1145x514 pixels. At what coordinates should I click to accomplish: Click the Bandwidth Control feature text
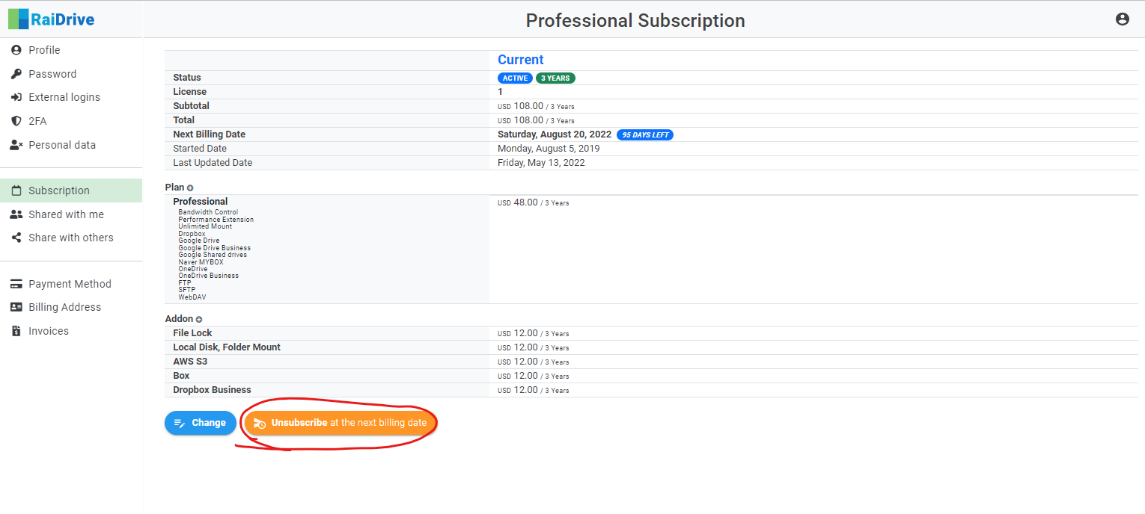(208, 212)
